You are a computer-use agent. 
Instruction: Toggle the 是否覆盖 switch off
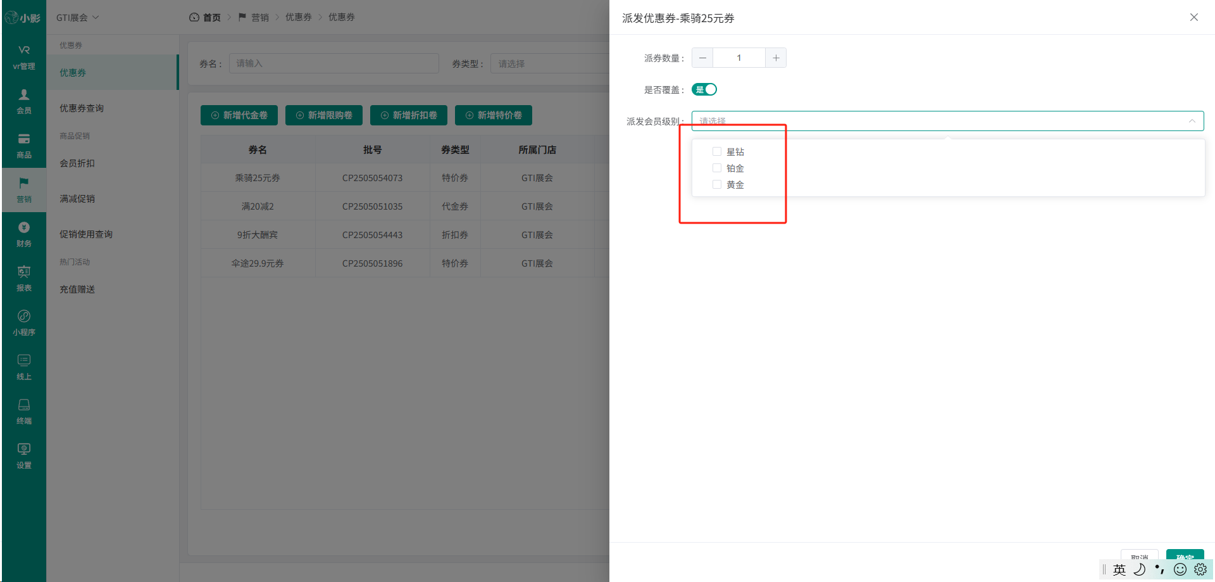pyautogui.click(x=704, y=89)
